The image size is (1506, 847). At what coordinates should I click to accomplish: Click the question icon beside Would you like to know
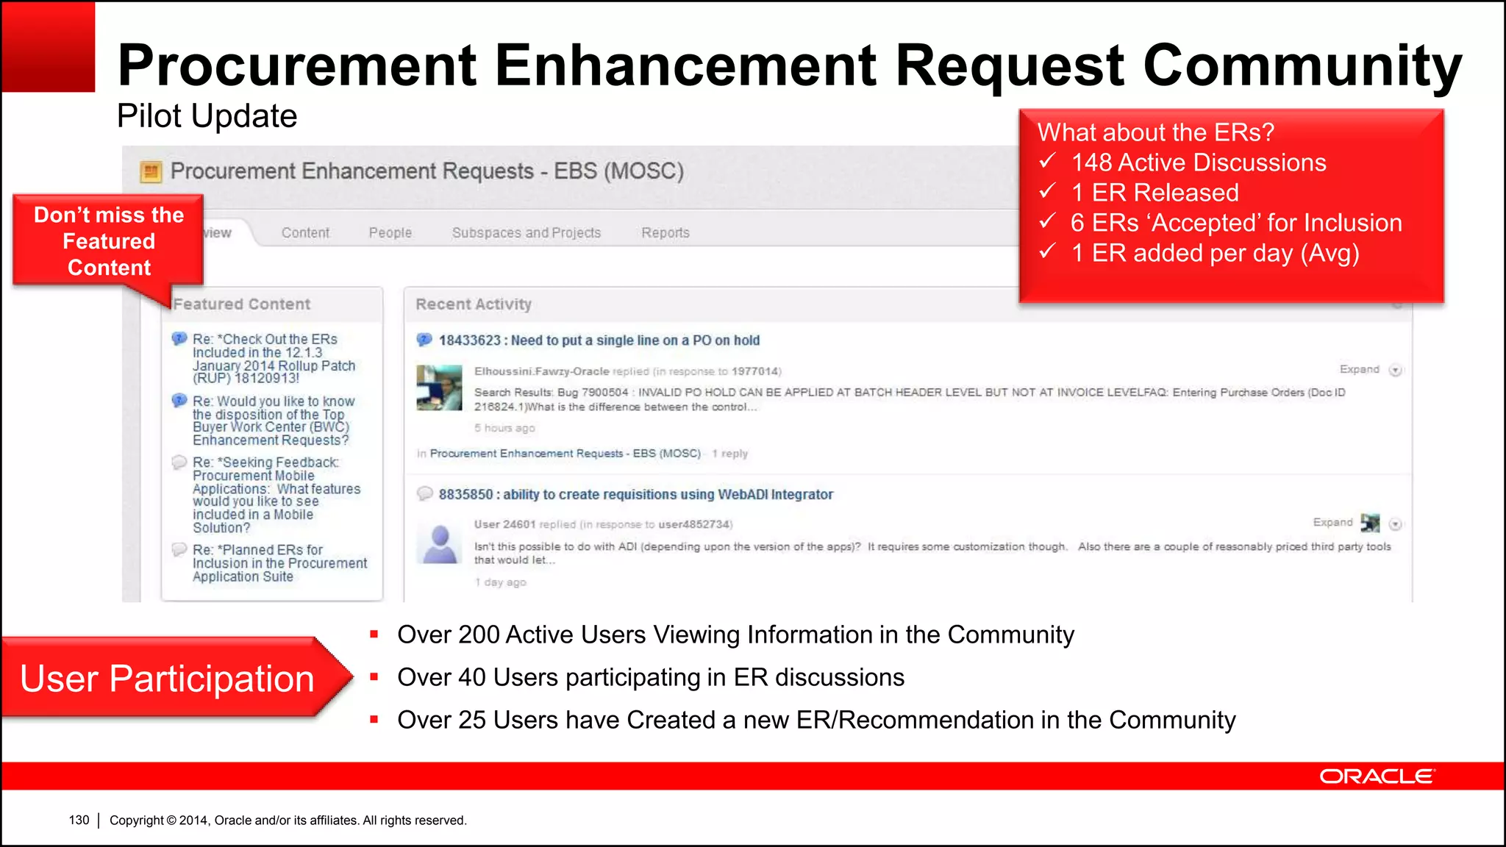pos(179,401)
